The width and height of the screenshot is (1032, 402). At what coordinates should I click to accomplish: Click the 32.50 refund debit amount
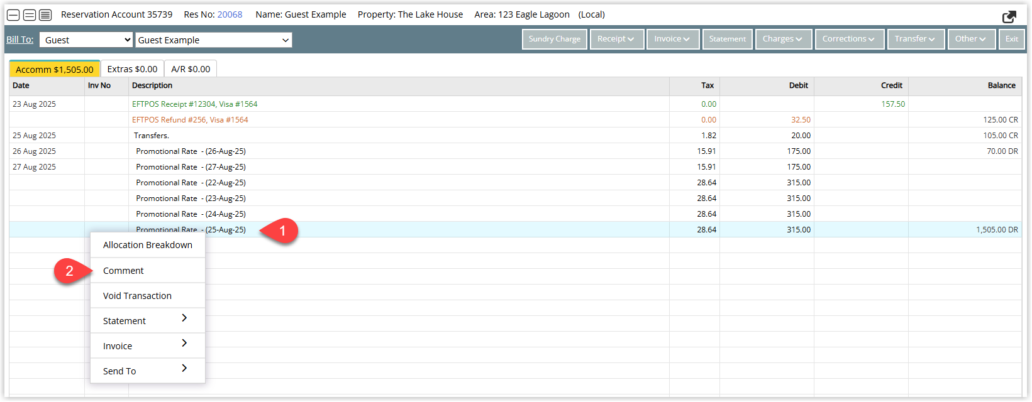[801, 120]
